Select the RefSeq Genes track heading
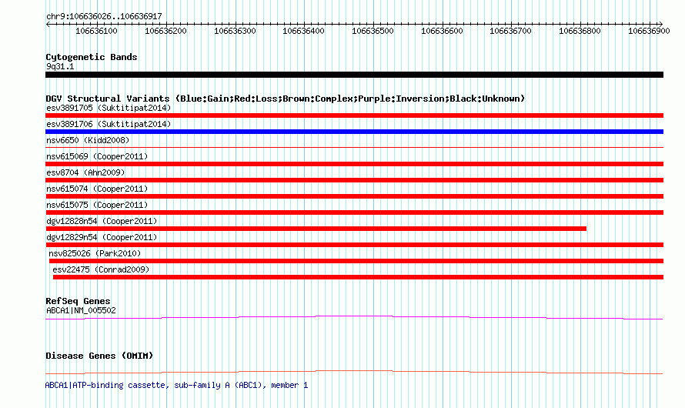 [78, 301]
